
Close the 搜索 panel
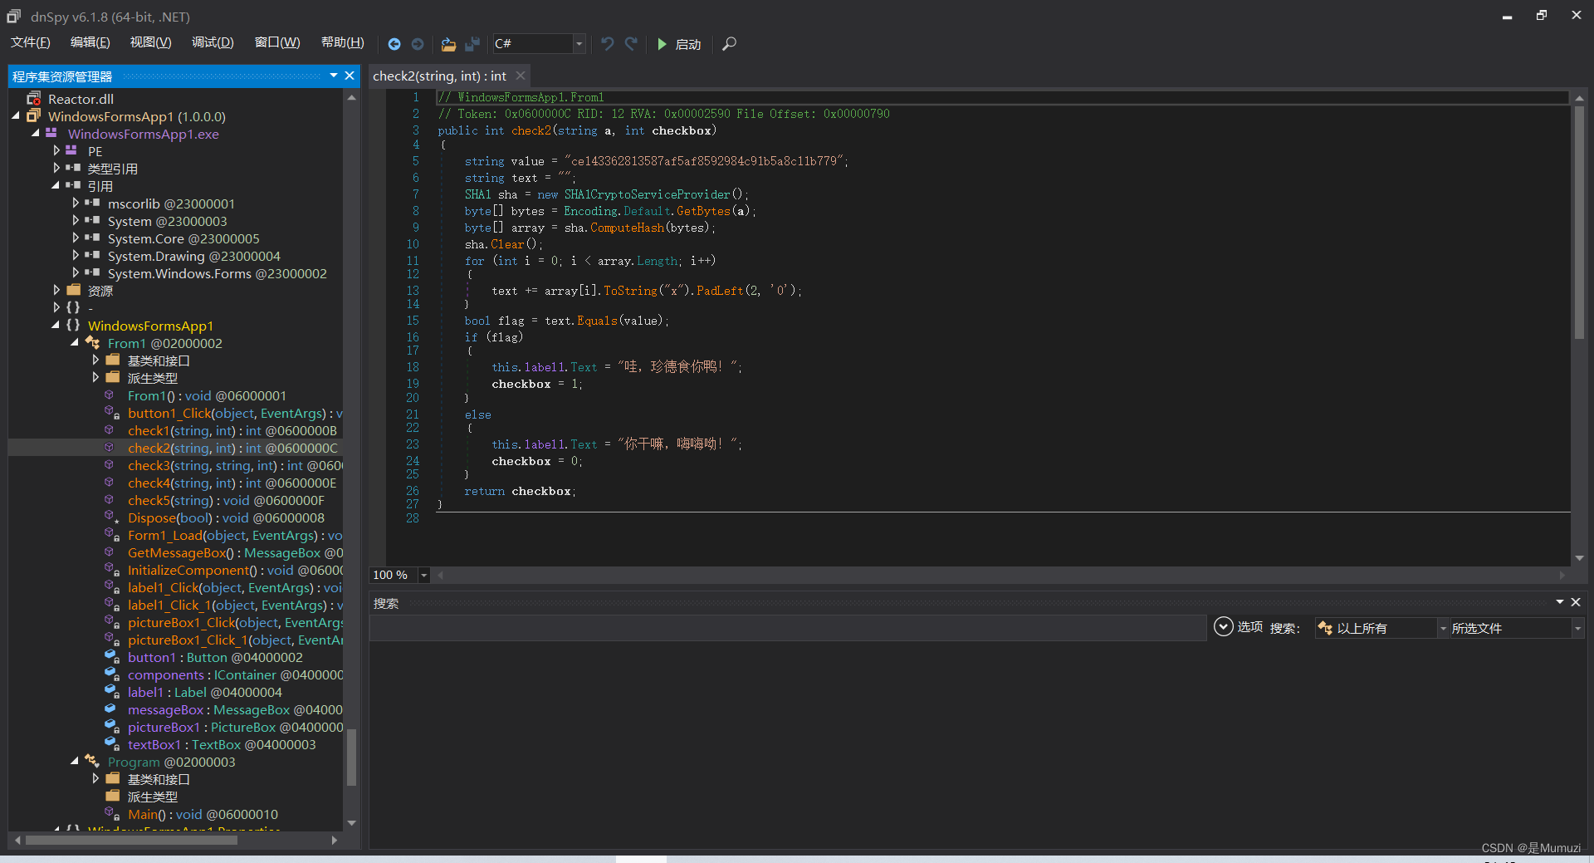[x=1576, y=602]
